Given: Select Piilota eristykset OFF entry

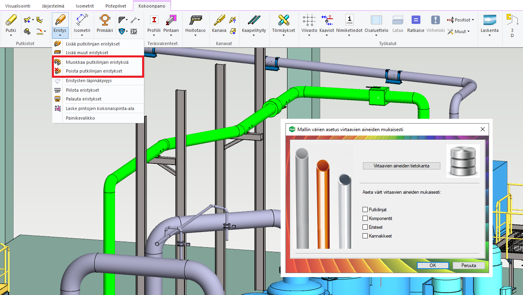Looking at the screenshot, I should pyautogui.click(x=83, y=90).
